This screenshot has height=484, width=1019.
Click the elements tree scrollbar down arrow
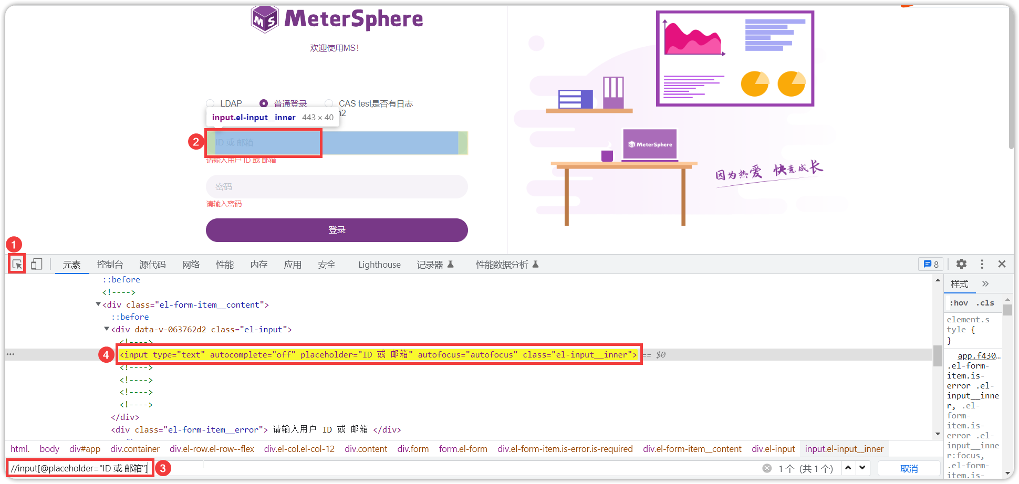tap(938, 435)
